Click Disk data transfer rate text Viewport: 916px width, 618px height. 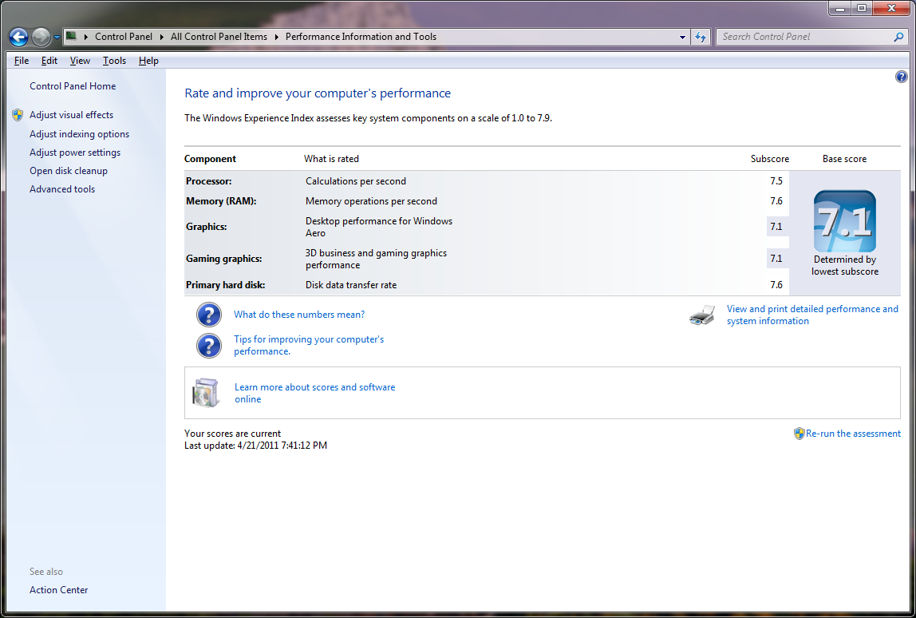pyautogui.click(x=351, y=285)
